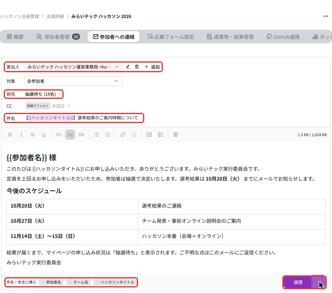Viewport: 332px width, 293px height.
Task: Insert a numbered list
Action: [108, 135]
